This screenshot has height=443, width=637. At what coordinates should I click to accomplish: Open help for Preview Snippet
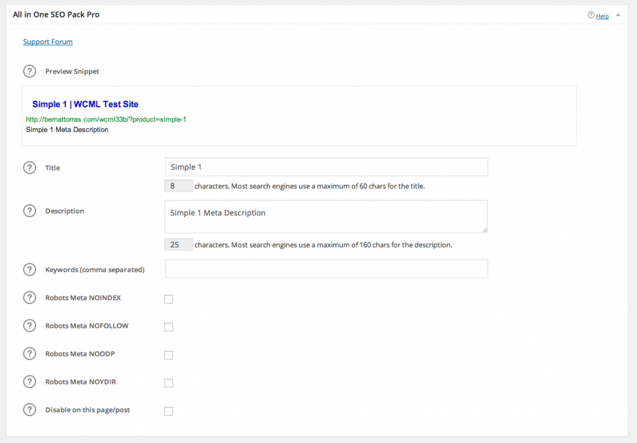(x=29, y=71)
